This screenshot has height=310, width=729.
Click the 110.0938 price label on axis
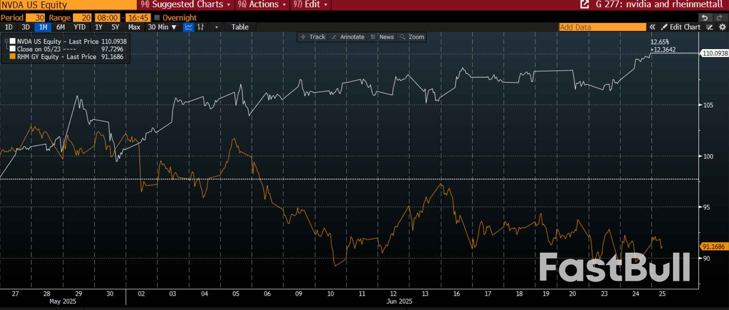coord(715,53)
